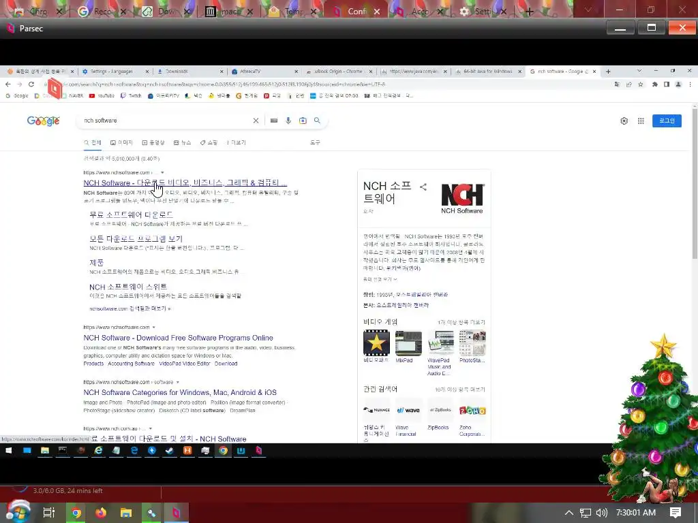Viewport: 698px width, 523px height.
Task: Click the blue 로그인 sign-in button
Action: [667, 121]
